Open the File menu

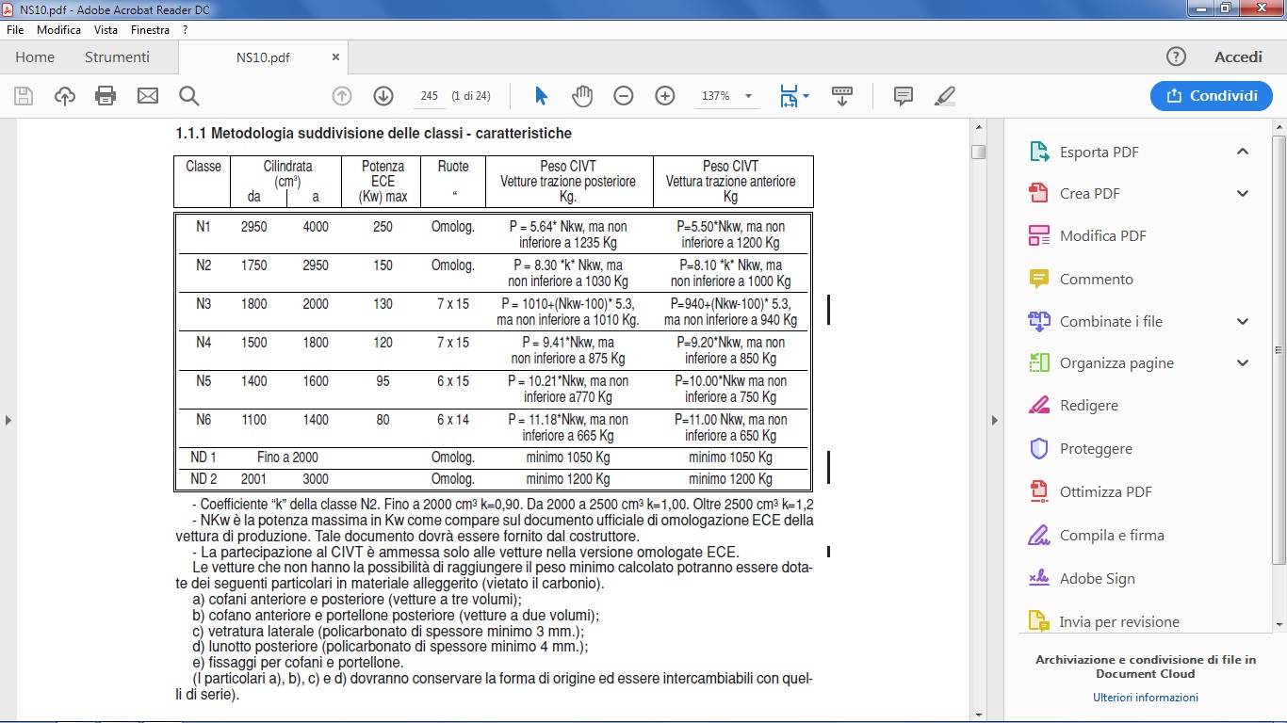coord(15,30)
